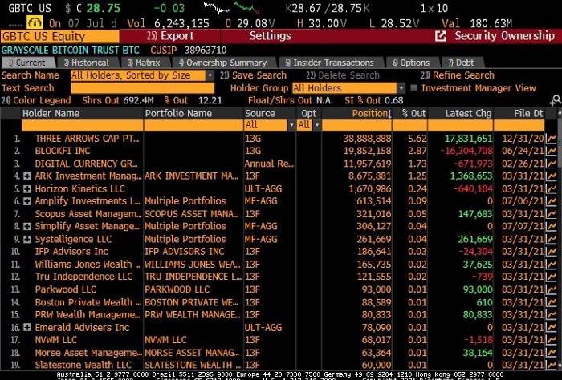
Task: Open Holder Group dropdown arrow
Action: (401, 88)
